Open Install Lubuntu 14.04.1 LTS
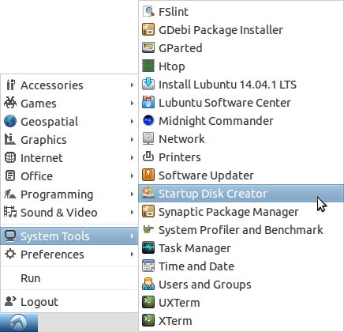The width and height of the screenshot is (344, 332). point(241,85)
